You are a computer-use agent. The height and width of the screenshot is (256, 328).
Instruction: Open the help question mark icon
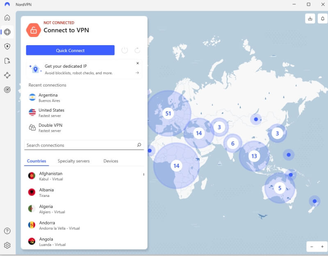[7, 231]
